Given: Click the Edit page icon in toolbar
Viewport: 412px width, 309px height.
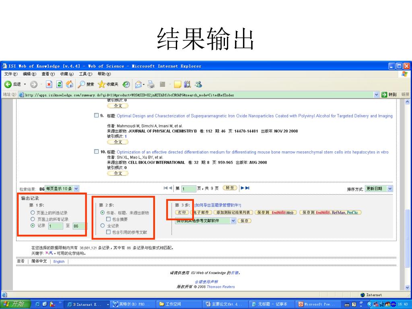Looking at the screenshot, I should click(x=163, y=84).
